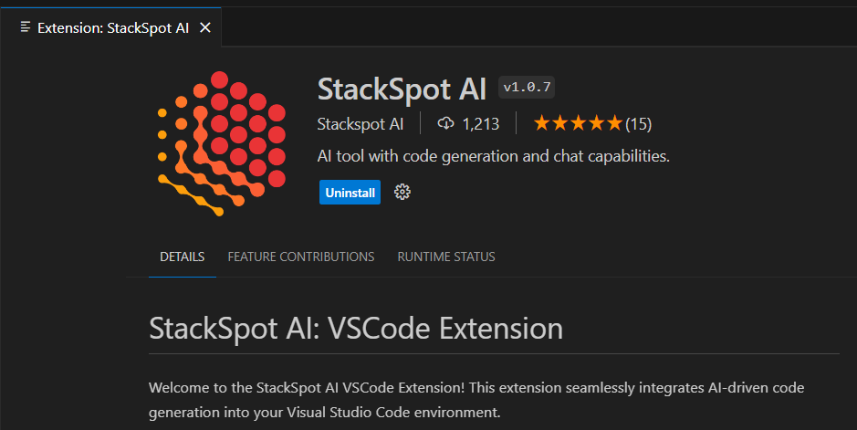Switch to the FEATURE CONTRIBUTIONS tab

click(301, 257)
